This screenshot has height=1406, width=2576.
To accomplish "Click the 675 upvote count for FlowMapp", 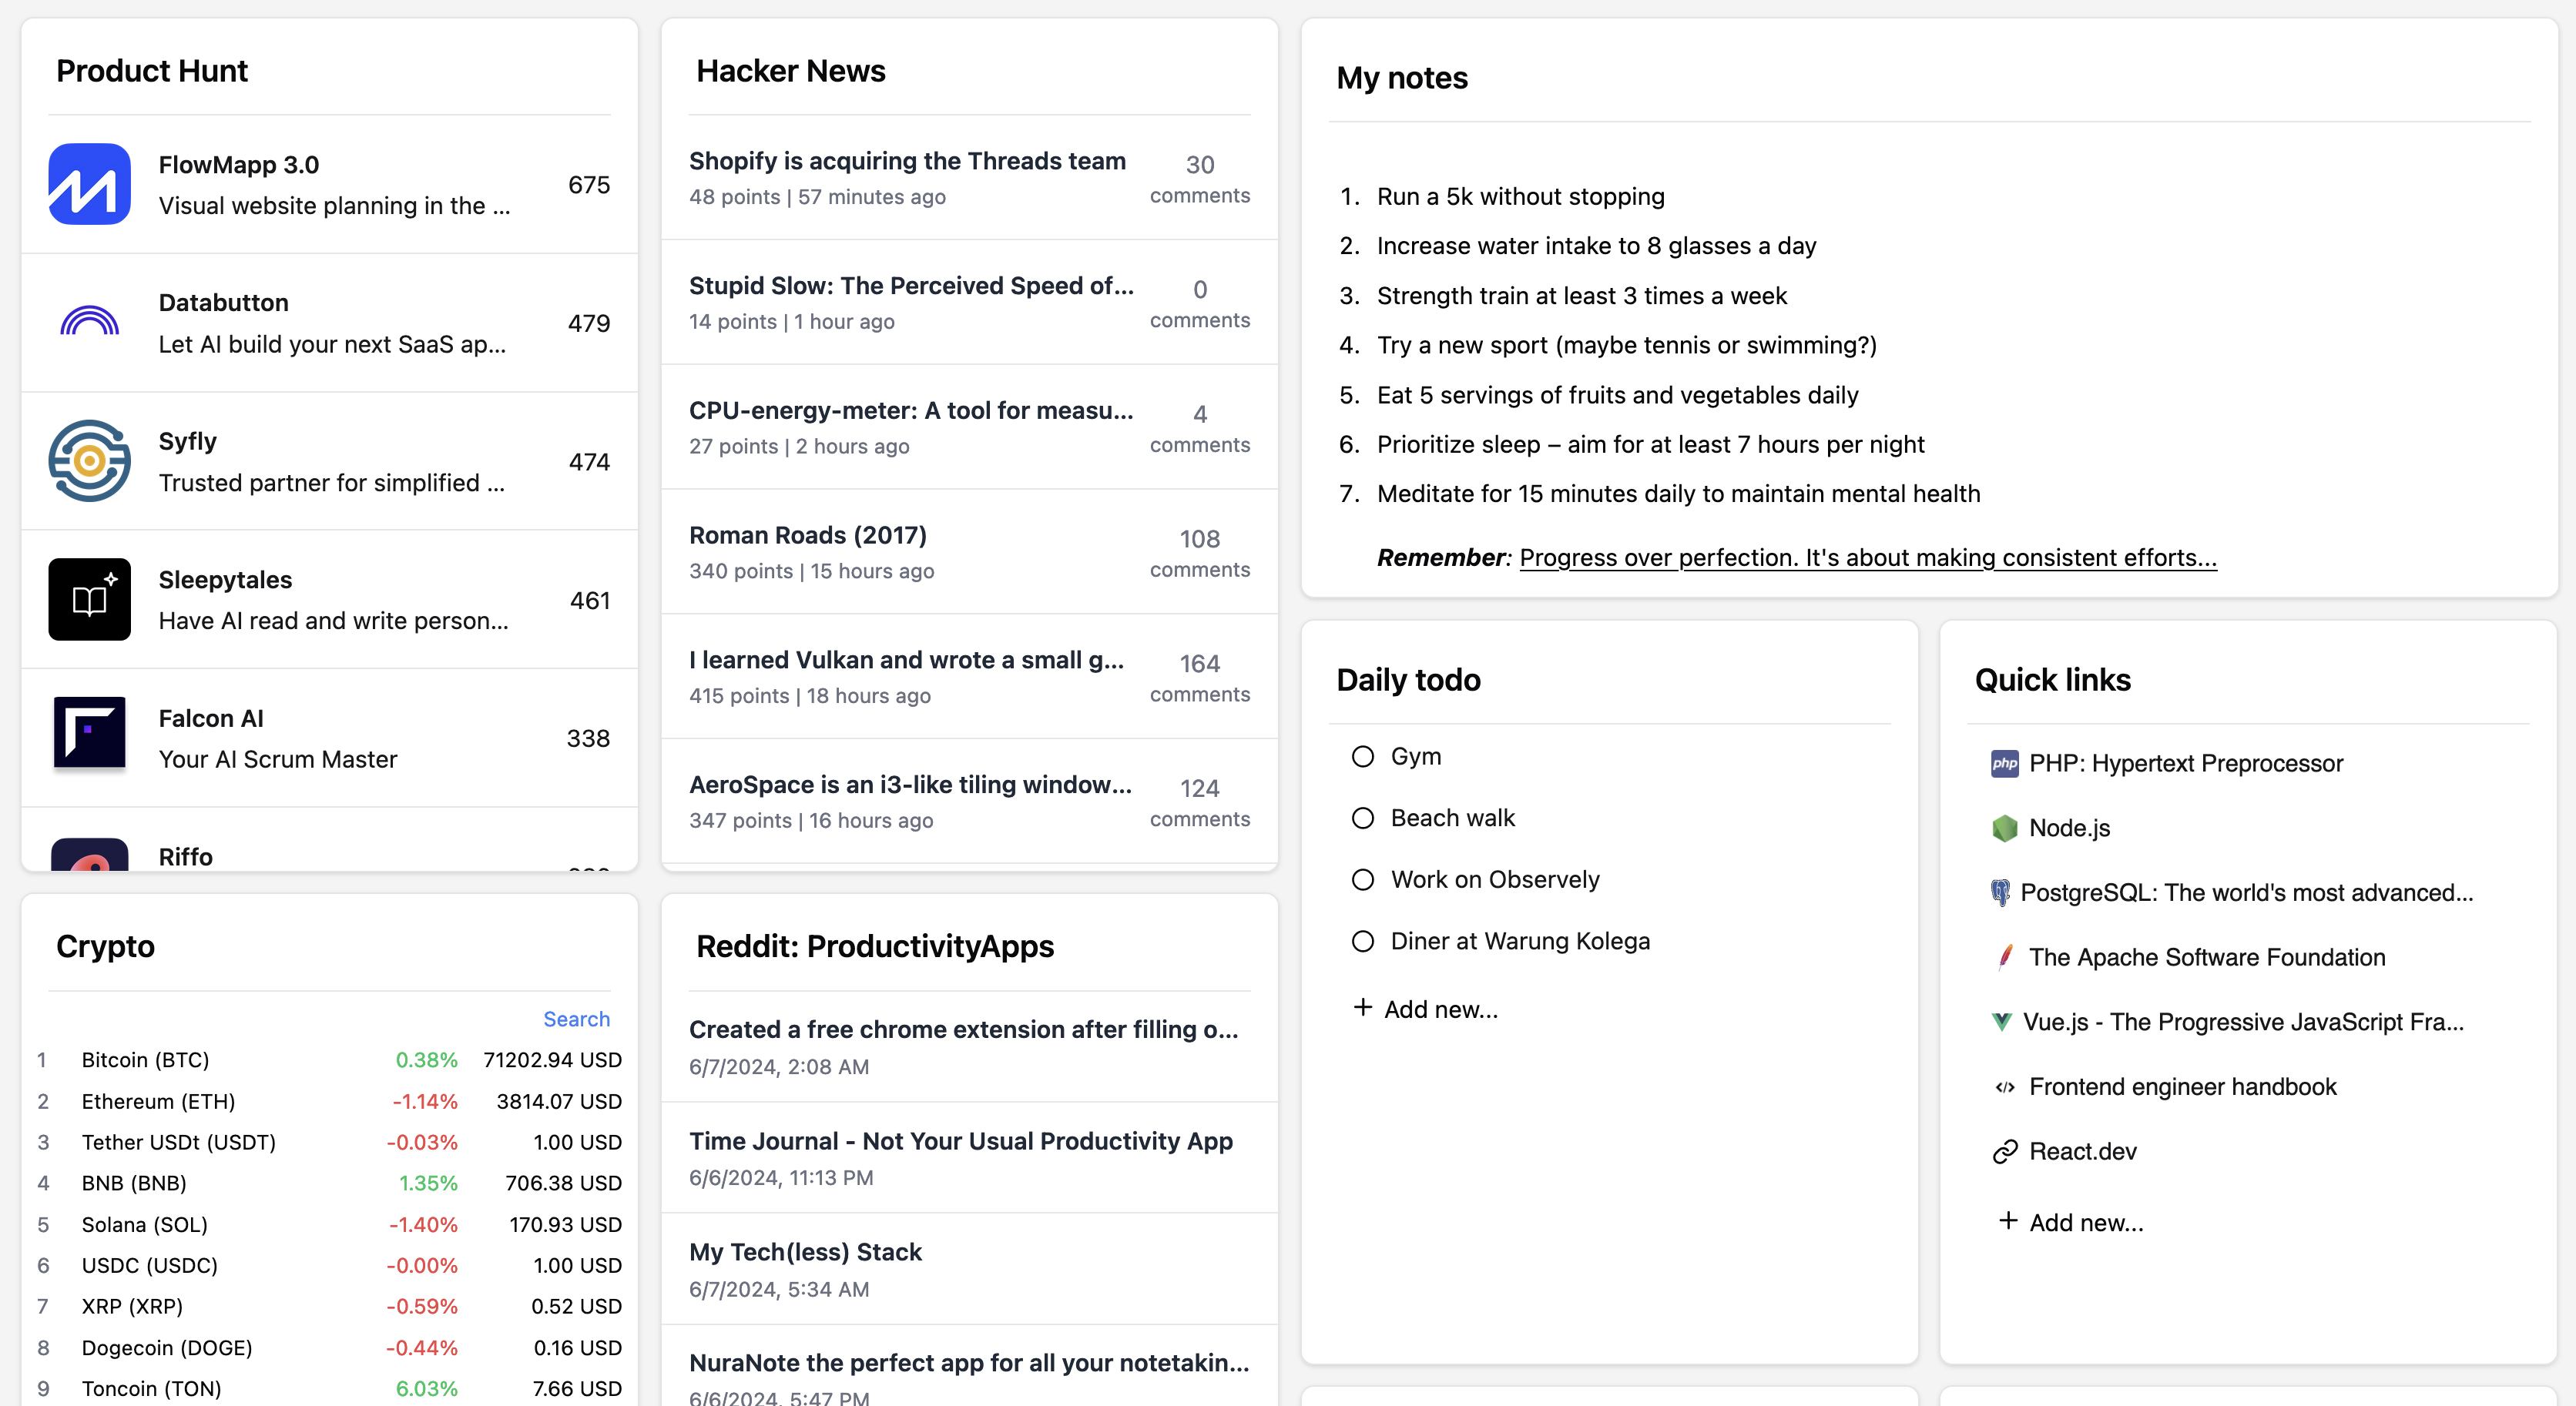I will tap(589, 185).
